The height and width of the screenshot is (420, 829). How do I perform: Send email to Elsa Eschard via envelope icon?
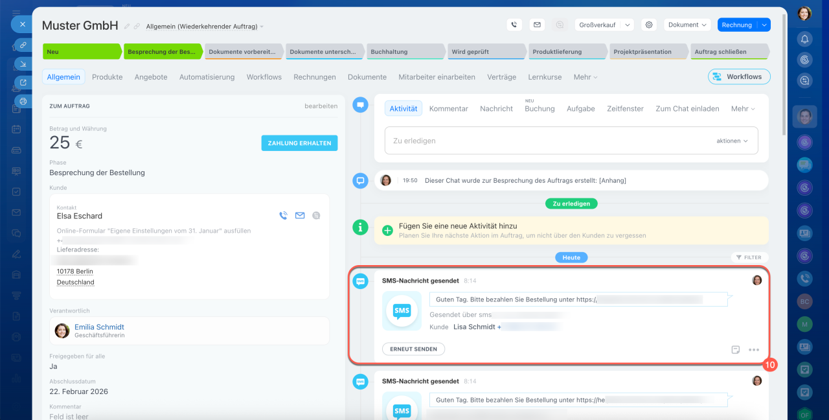click(300, 216)
